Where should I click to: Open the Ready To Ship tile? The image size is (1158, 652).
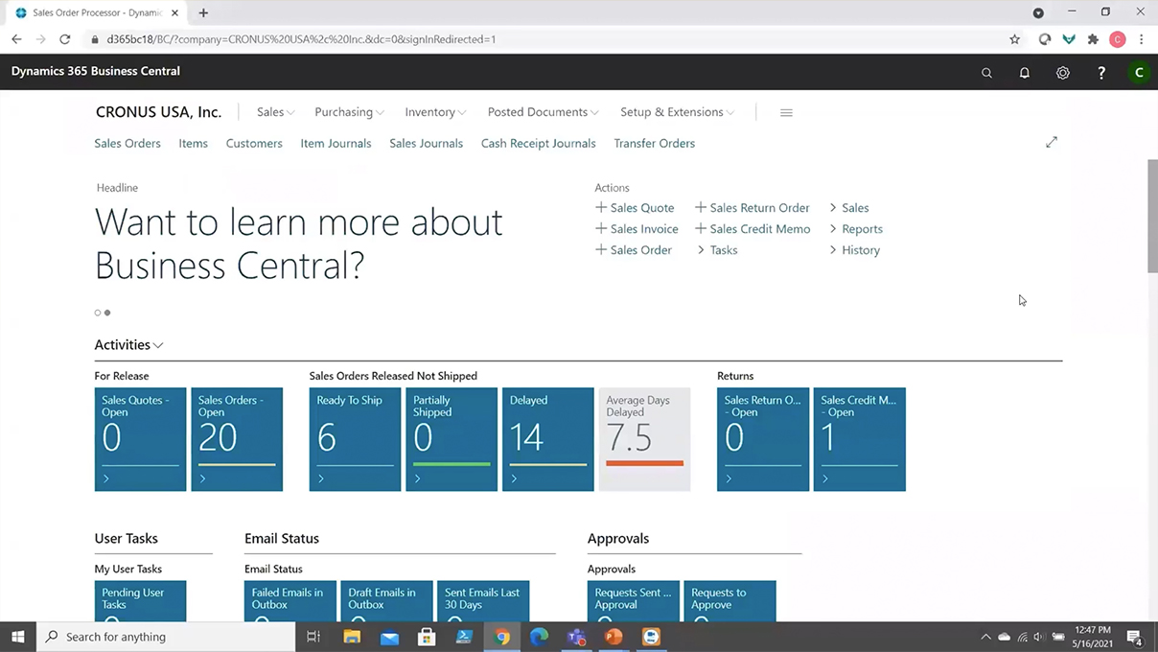pos(355,439)
